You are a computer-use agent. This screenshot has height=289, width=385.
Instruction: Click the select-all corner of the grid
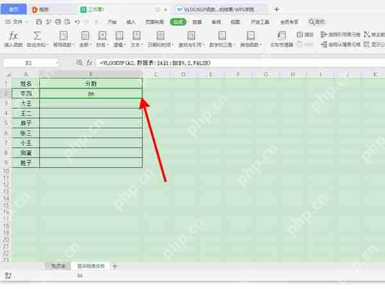point(8,74)
